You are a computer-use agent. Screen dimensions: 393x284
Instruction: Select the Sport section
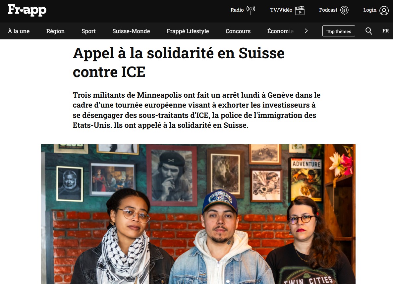(x=88, y=31)
